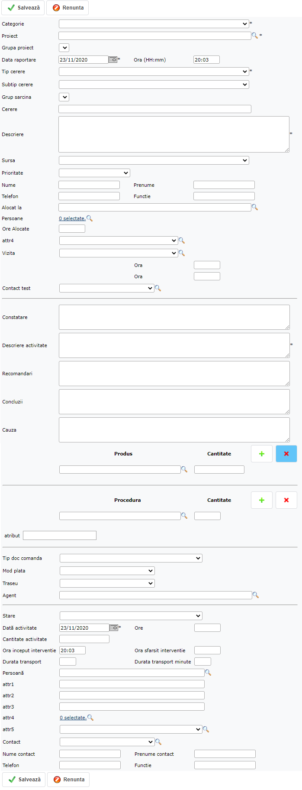302x790 pixels.
Task: Add a new Procedura row with plus
Action: pos(262,500)
